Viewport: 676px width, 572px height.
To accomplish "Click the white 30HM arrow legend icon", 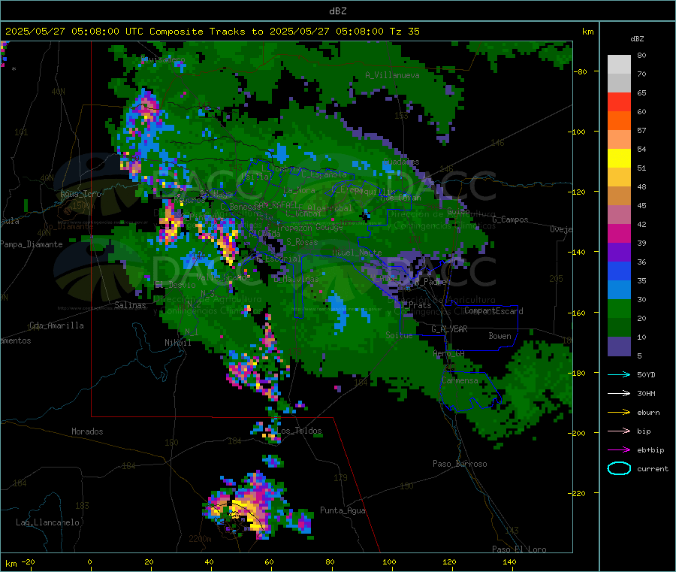I will click(x=619, y=393).
